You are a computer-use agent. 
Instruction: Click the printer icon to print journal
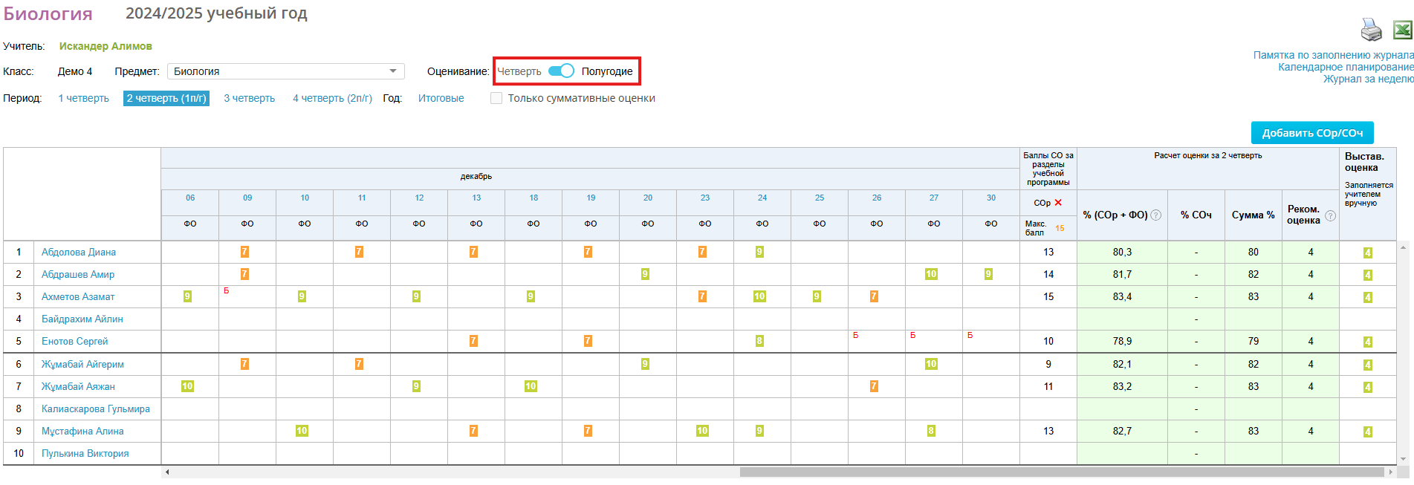pyautogui.click(x=1371, y=30)
